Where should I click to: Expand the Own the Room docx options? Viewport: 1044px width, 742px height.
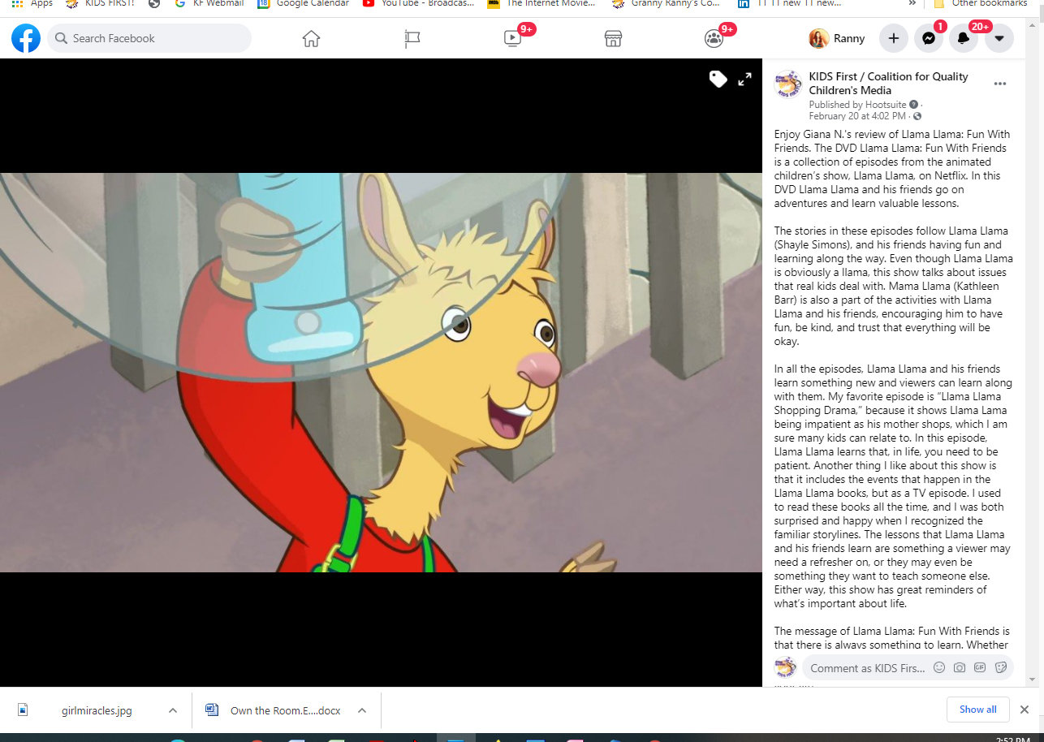362,710
